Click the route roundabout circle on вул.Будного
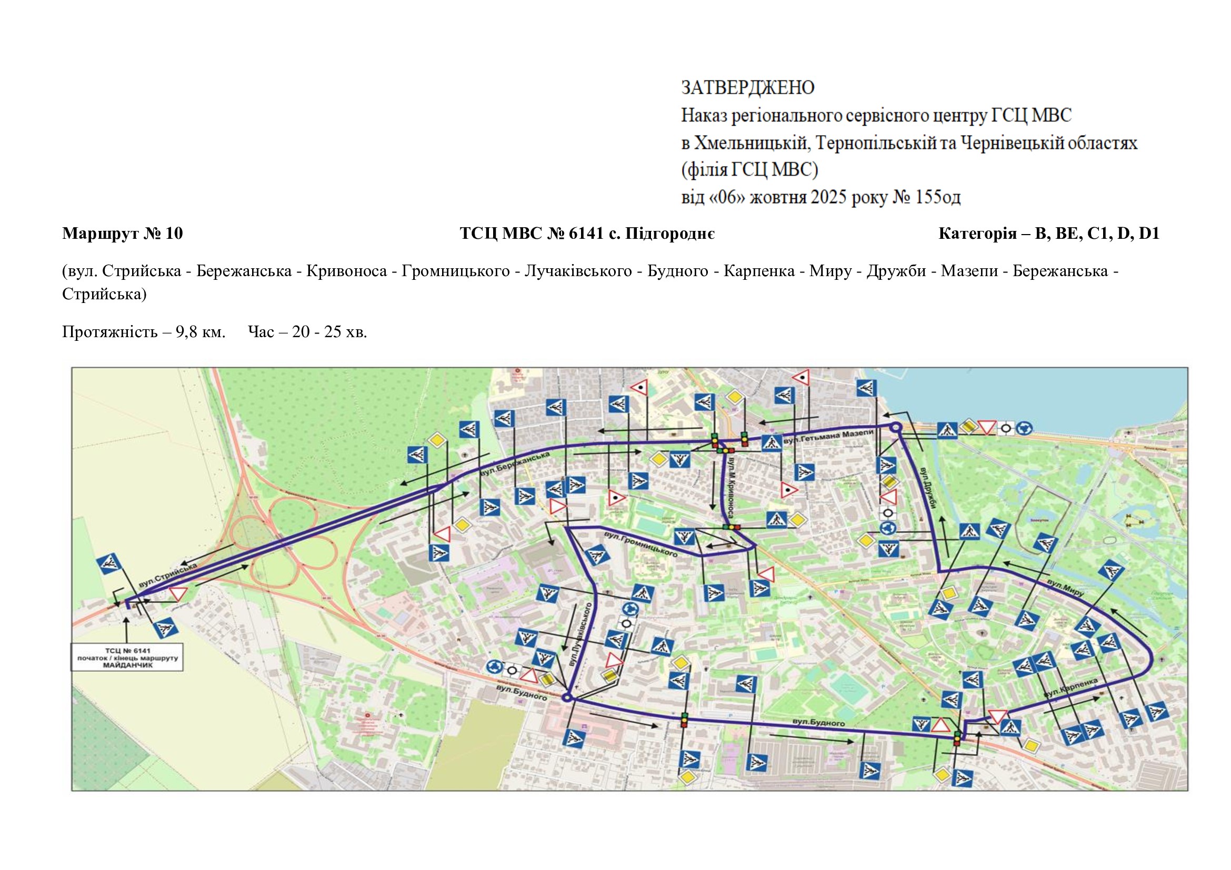 (567, 697)
